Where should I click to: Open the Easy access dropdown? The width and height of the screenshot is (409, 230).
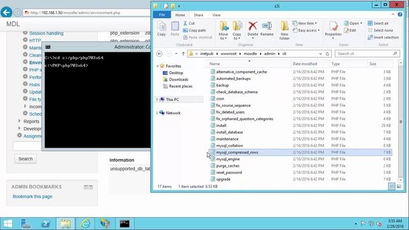click(306, 30)
